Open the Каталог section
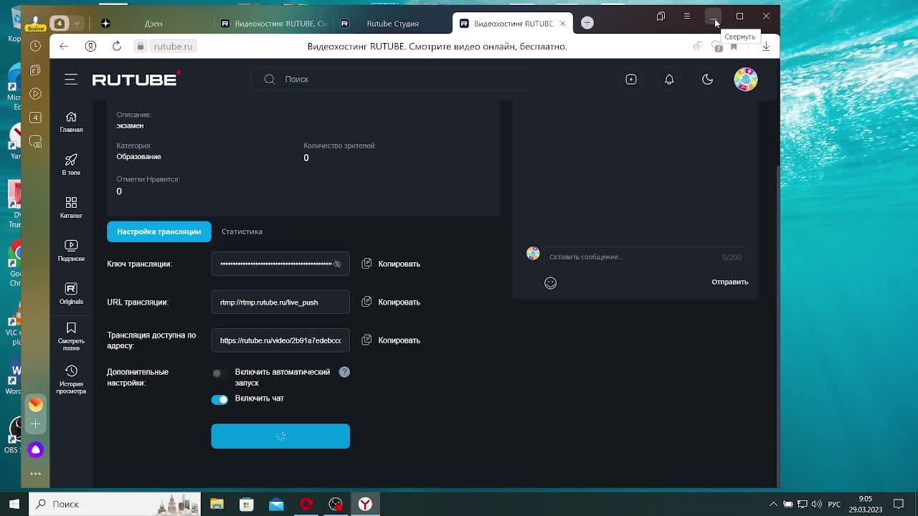This screenshot has height=516, width=918. [71, 208]
